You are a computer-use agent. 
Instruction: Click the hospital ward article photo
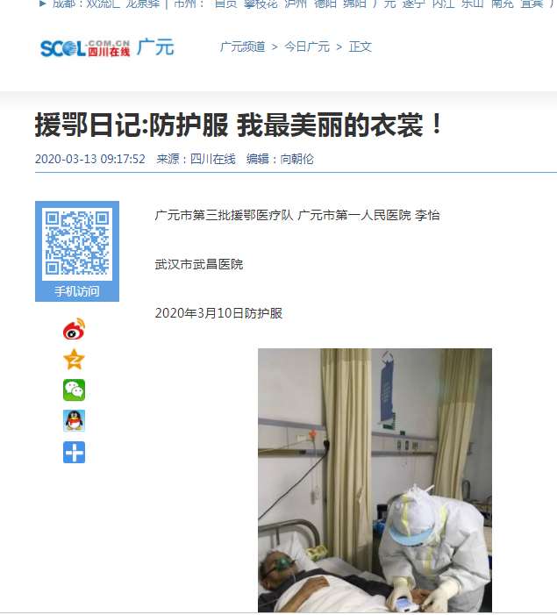[375, 480]
